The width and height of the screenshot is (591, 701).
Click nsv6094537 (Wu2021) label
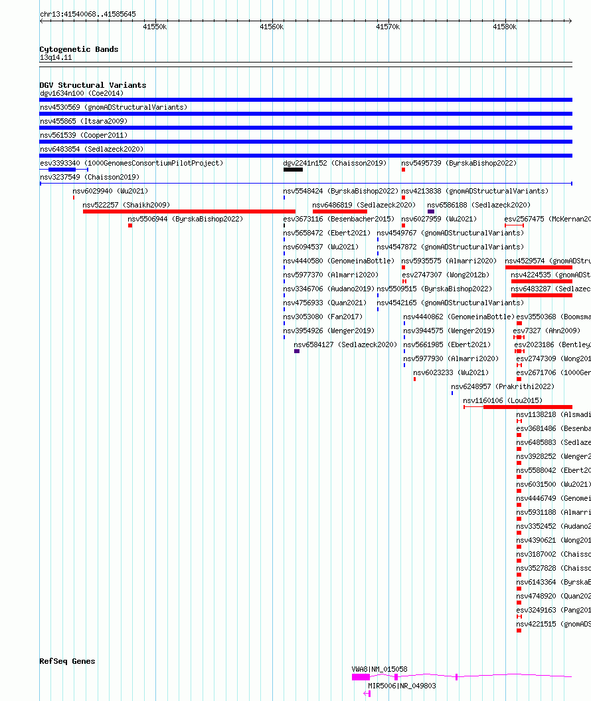coord(321,247)
